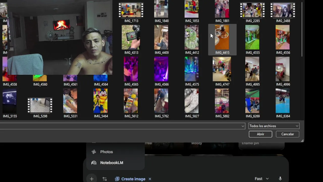Screen dimensions: 323x182
Task: Select the IMG_5331 file thumbnail
Action: tap(70, 101)
